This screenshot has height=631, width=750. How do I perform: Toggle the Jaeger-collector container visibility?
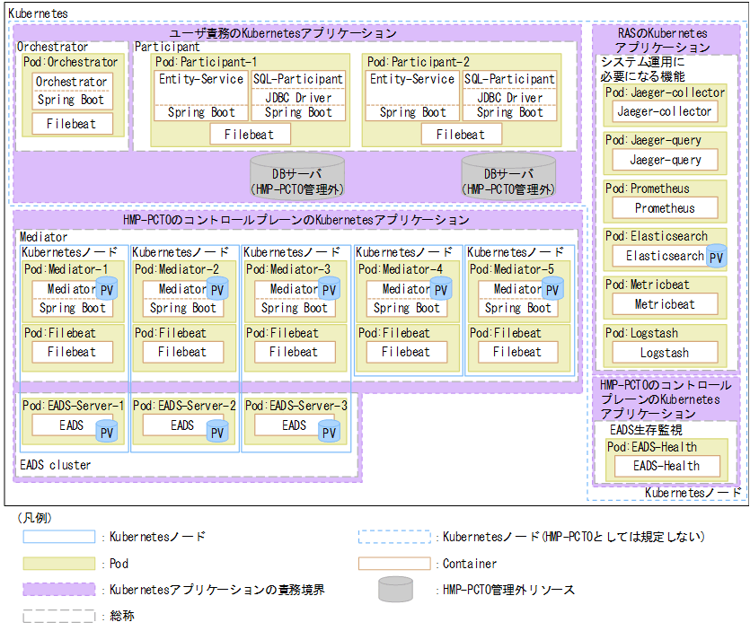click(x=665, y=111)
